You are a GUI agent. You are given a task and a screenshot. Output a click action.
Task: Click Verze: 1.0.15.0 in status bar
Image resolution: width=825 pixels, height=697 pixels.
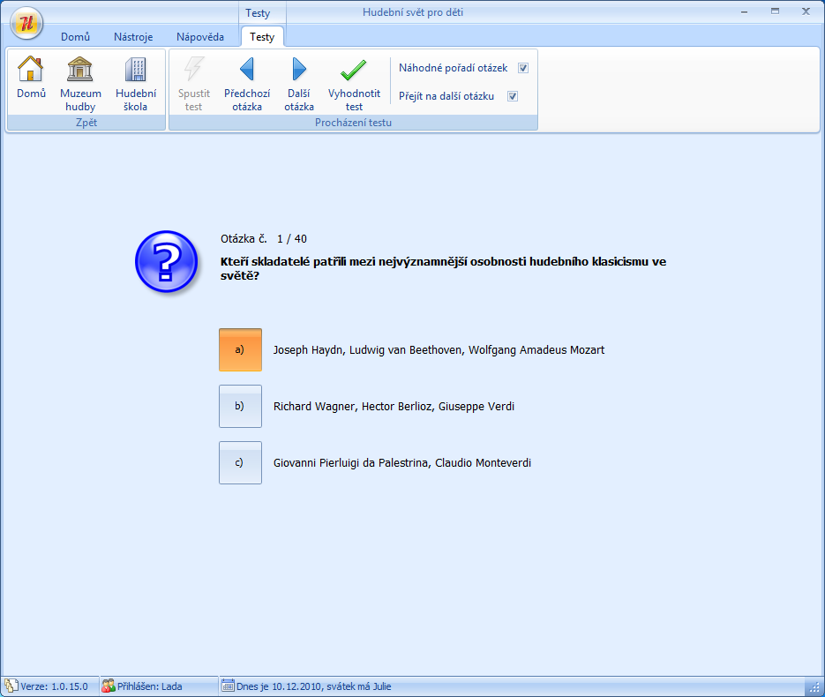coord(54,686)
